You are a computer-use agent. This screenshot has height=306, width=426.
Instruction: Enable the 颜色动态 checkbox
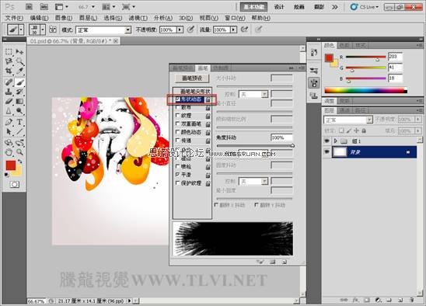click(178, 132)
